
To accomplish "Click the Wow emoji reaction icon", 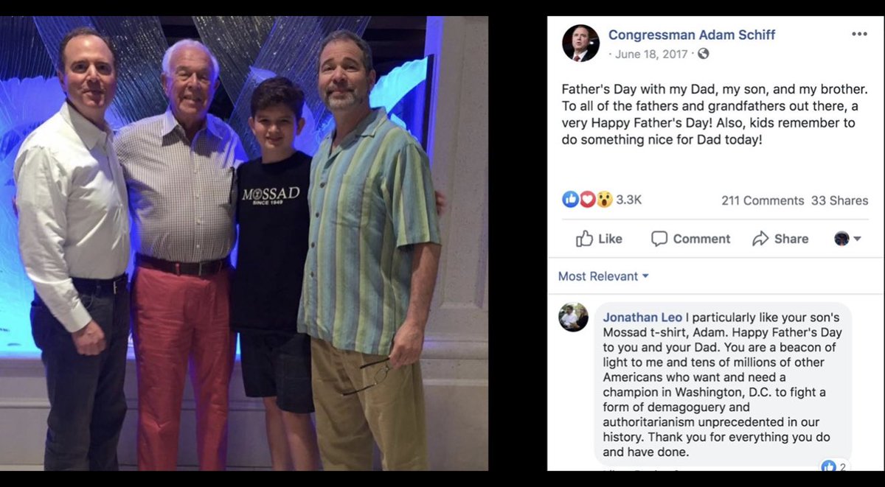I will pos(604,199).
